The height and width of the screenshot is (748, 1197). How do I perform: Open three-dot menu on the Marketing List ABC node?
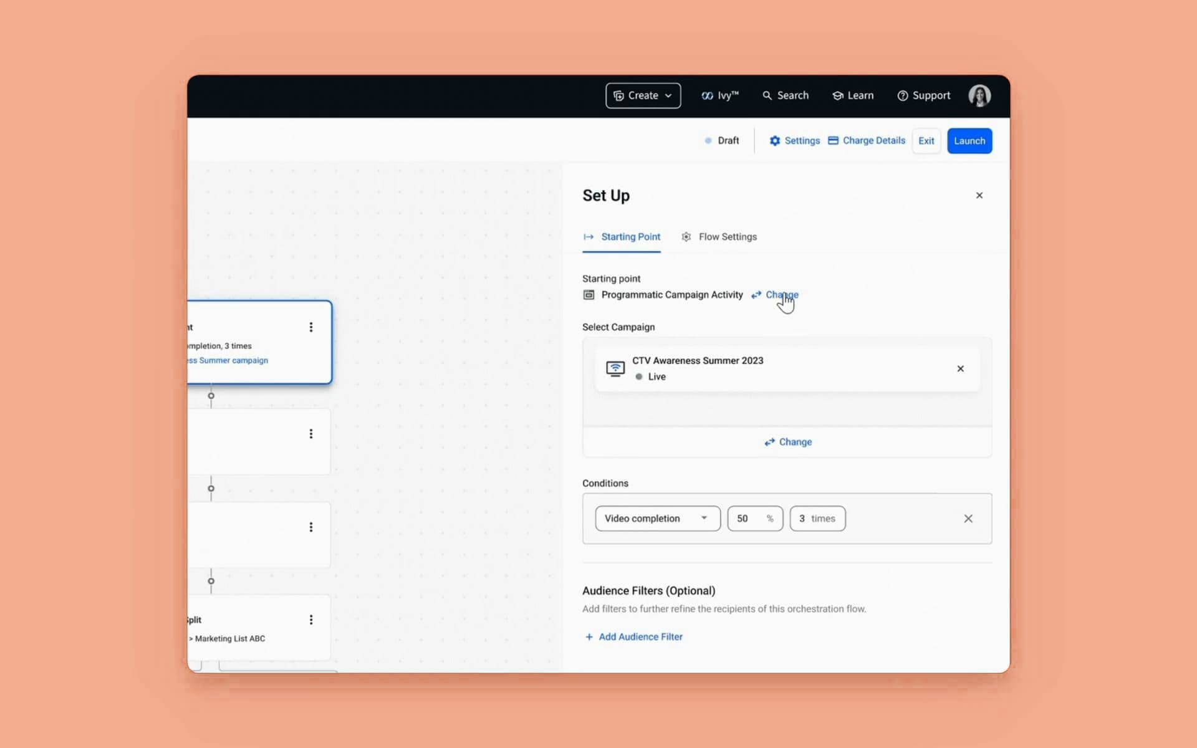311,620
